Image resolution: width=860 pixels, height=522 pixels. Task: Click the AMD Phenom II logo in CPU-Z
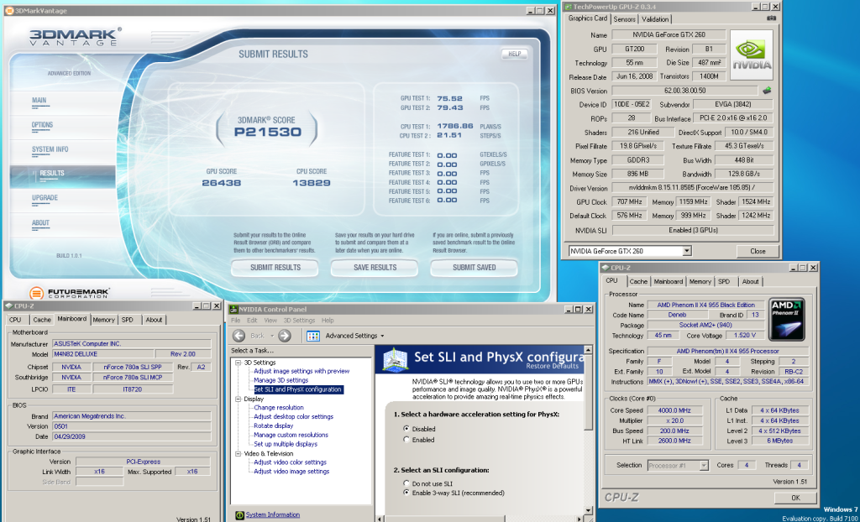787,318
